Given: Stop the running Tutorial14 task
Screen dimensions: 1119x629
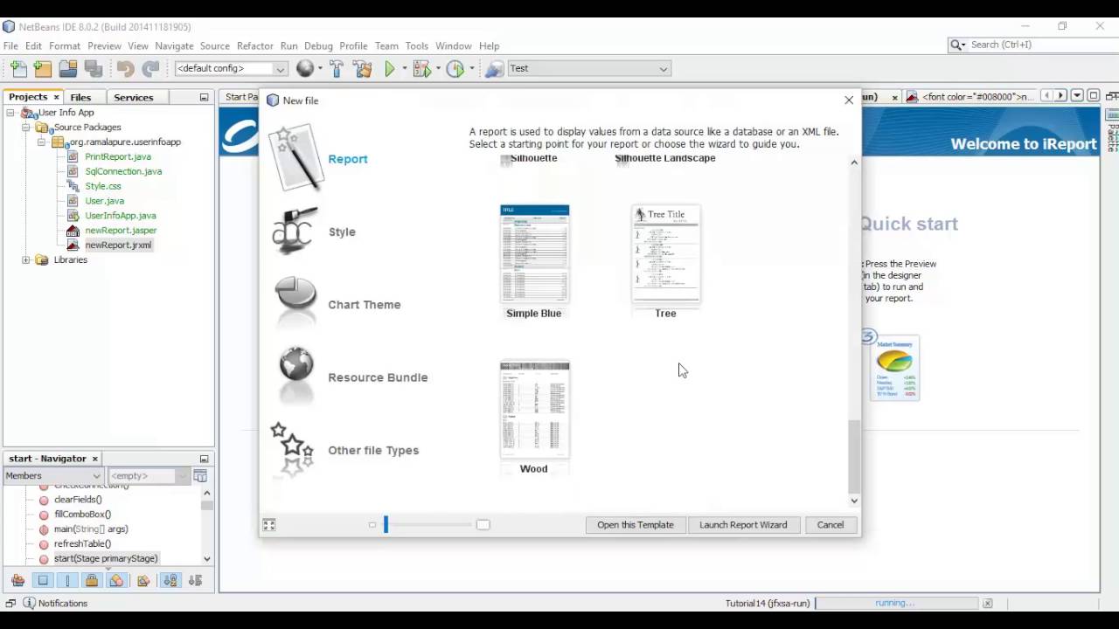Looking at the screenshot, I should (x=987, y=603).
